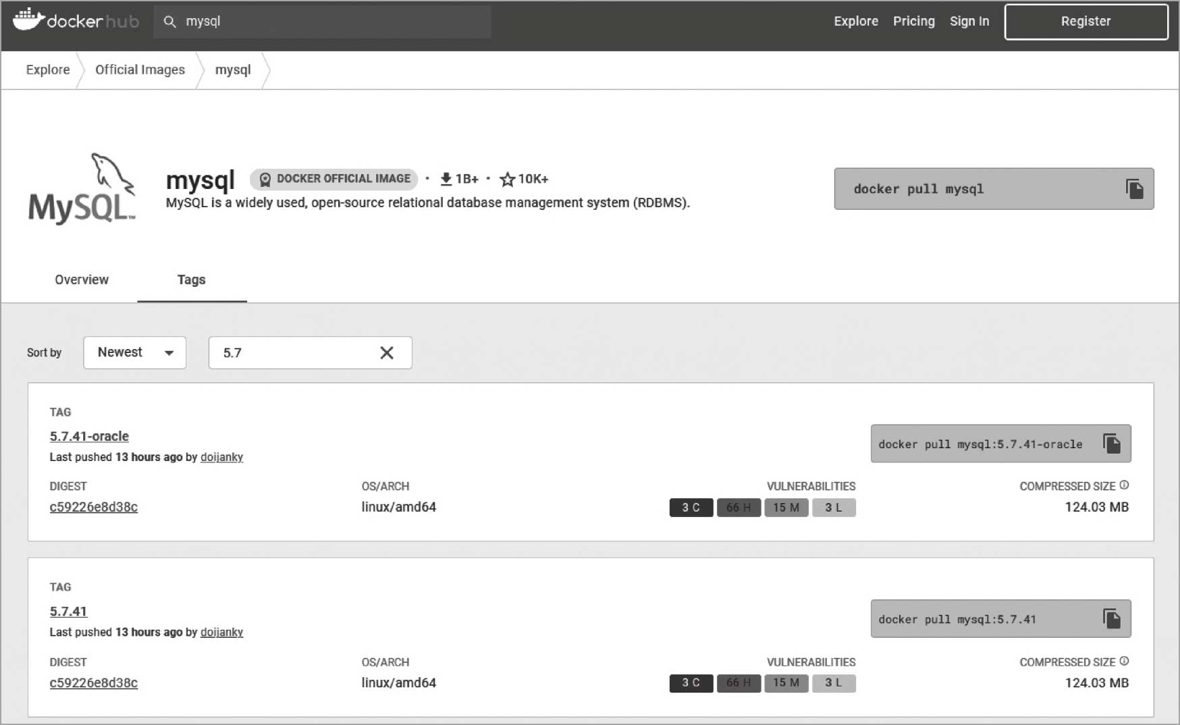The image size is (1180, 725).
Task: Click the tag filter input field
Action: 294,352
